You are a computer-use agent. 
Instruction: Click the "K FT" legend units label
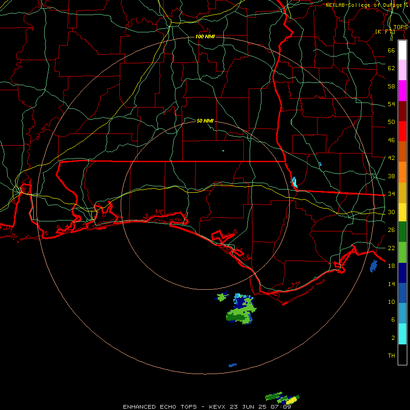[385, 31]
